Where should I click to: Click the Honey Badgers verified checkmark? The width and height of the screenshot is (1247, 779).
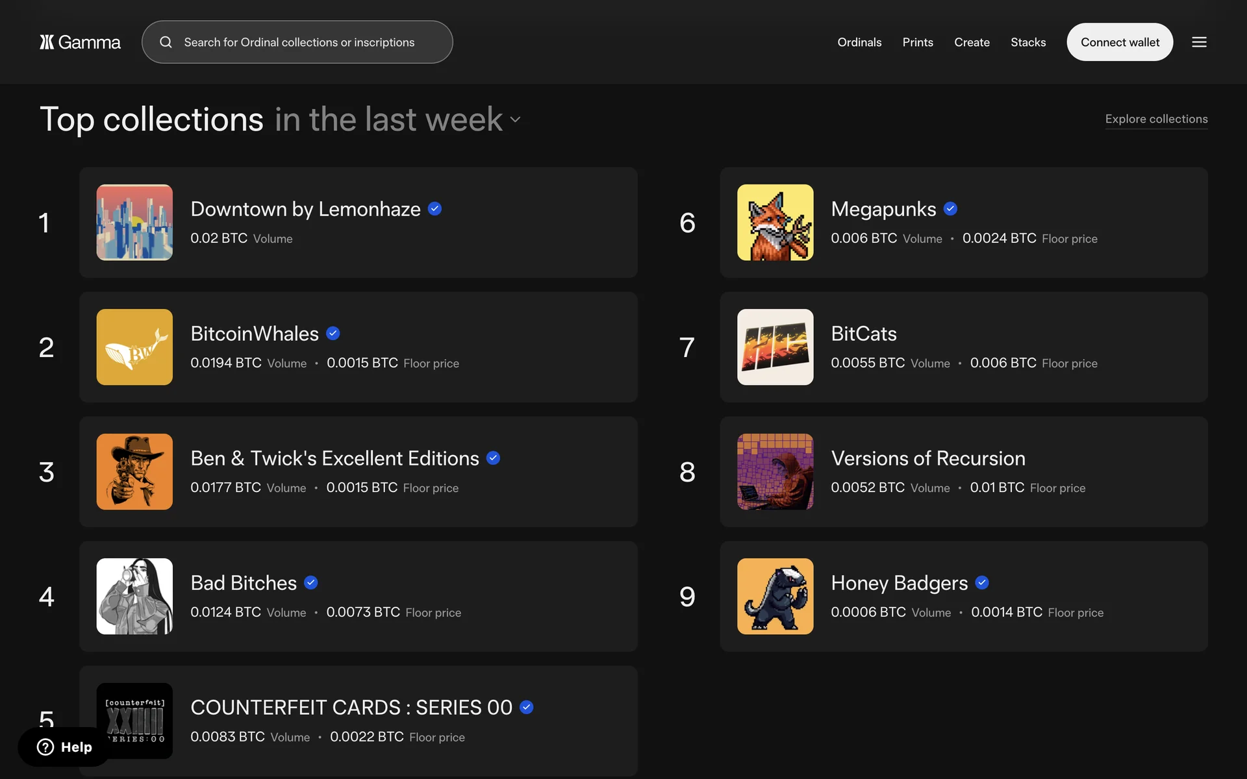pos(982,583)
